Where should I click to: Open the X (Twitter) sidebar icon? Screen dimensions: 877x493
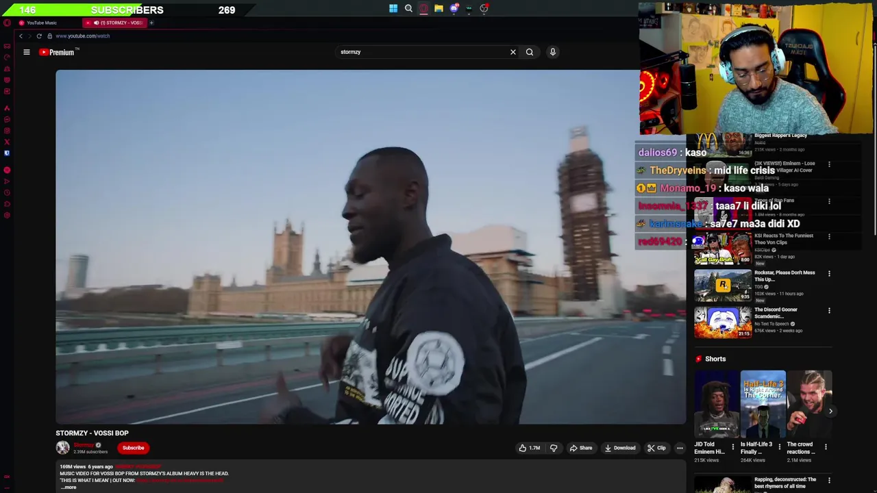[x=7, y=142]
